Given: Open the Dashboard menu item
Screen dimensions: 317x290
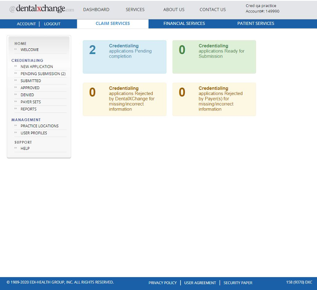Looking at the screenshot, I should pyautogui.click(x=96, y=10).
